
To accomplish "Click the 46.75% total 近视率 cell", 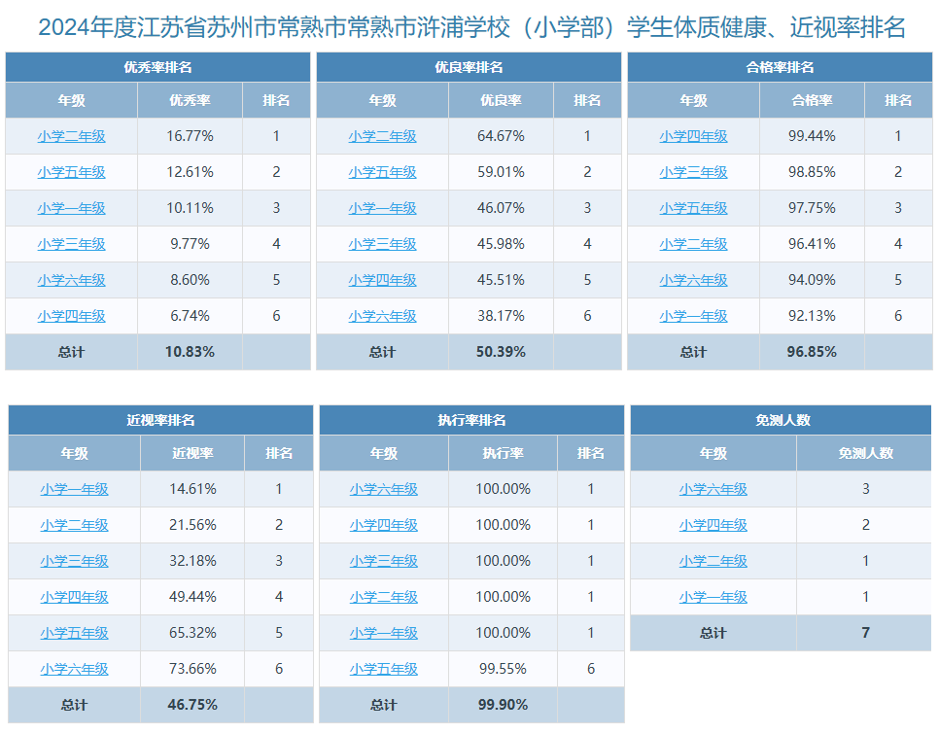I will (x=192, y=705).
